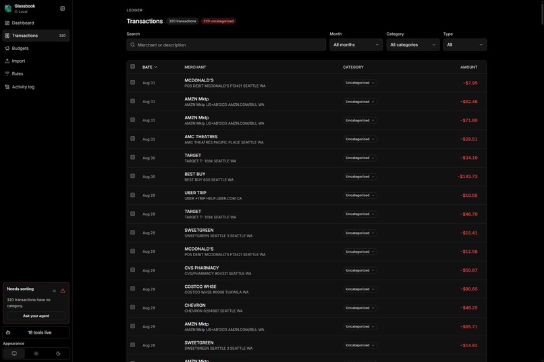The height and width of the screenshot is (362, 544).
Task: Dismiss the Needs sorting notice
Action: pos(54,291)
